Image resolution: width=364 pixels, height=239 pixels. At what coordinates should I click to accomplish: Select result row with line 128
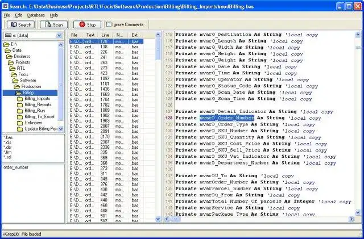(106, 41)
